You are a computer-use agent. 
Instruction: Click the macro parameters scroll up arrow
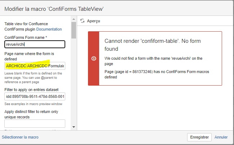(74, 19)
